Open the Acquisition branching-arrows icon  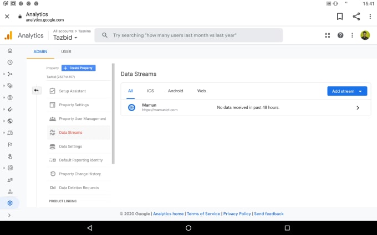click(x=10, y=74)
